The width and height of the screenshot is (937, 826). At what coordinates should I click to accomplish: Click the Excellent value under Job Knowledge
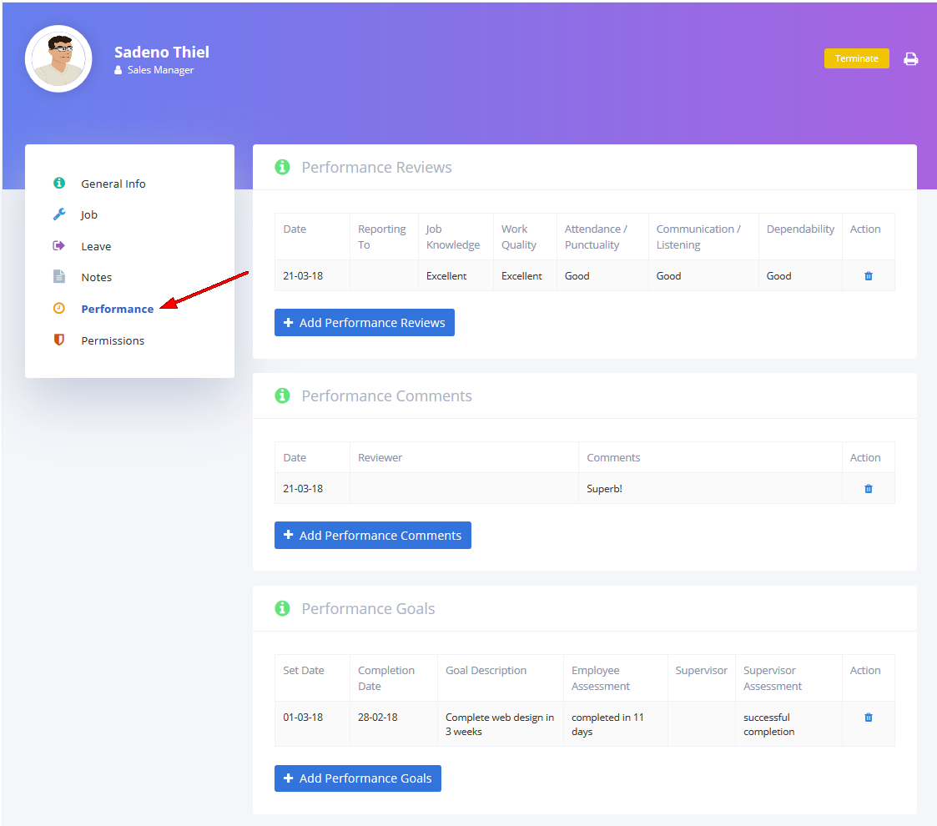[x=446, y=276]
